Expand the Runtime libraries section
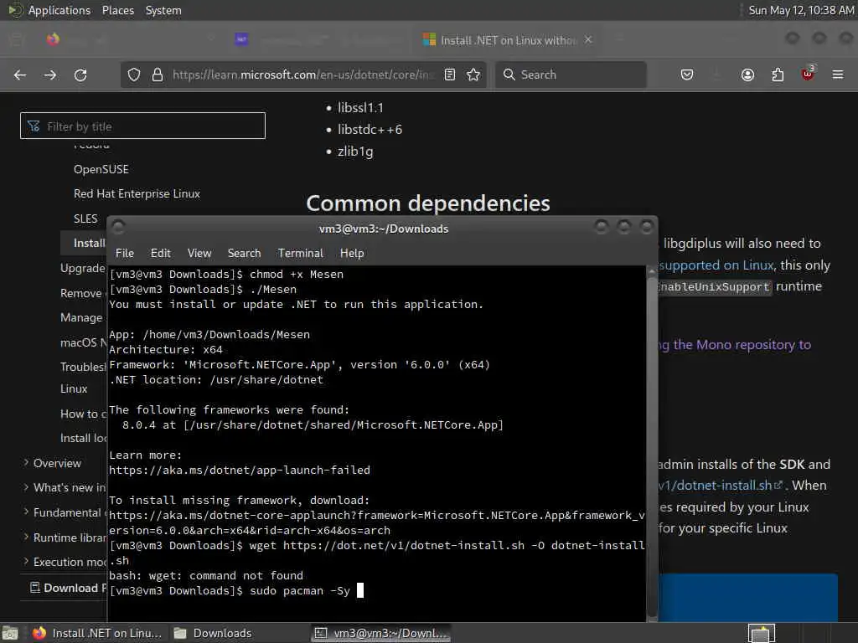 coord(65,538)
